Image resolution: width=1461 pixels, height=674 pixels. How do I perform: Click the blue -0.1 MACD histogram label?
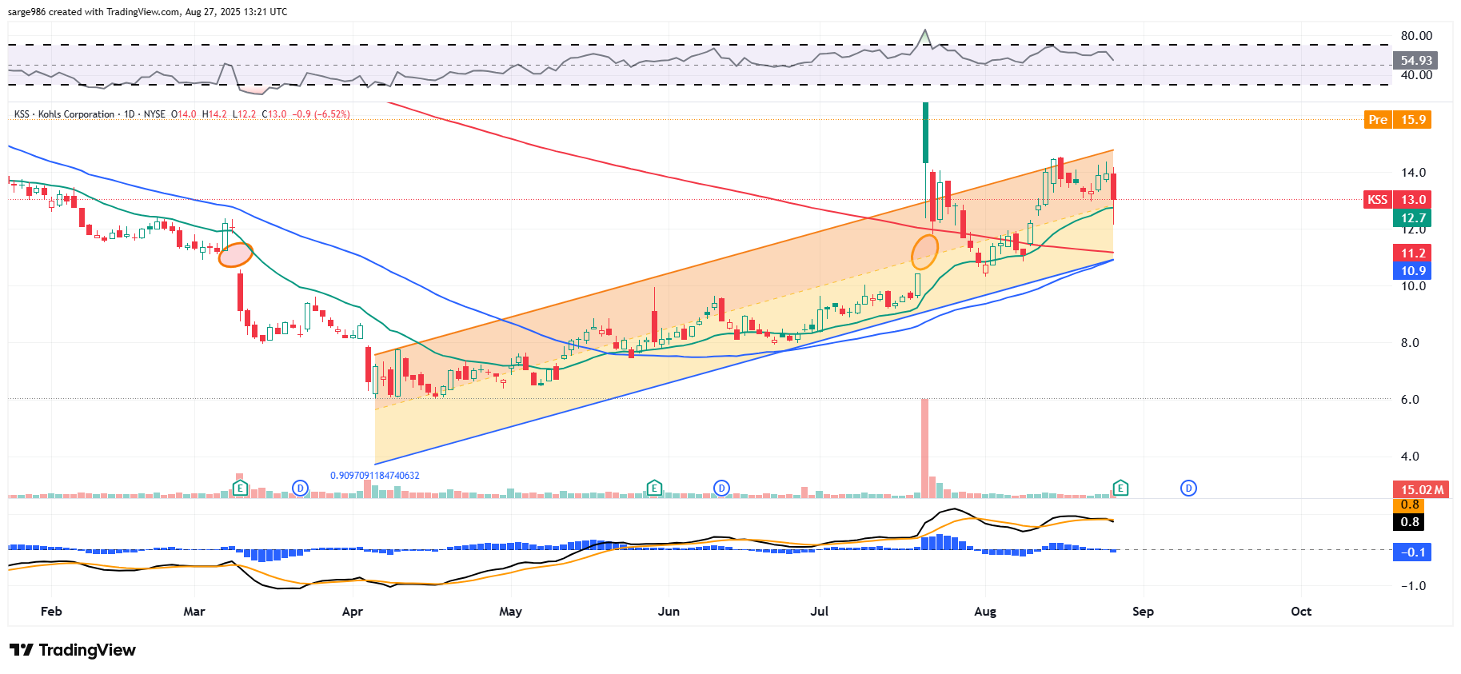pos(1412,552)
